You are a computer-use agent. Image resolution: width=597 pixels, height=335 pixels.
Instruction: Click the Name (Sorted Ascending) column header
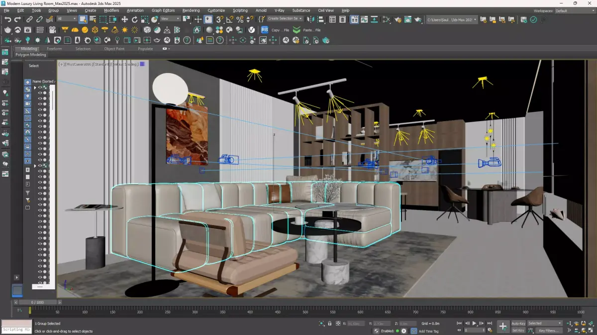click(44, 81)
